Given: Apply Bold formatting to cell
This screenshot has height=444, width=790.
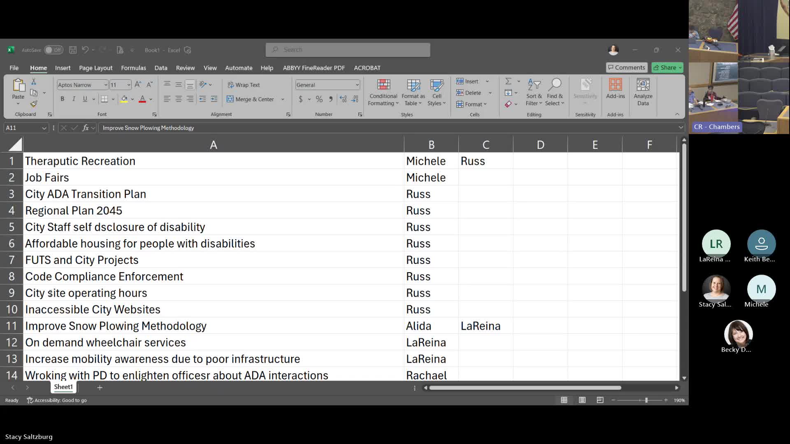Looking at the screenshot, I should pyautogui.click(x=62, y=99).
